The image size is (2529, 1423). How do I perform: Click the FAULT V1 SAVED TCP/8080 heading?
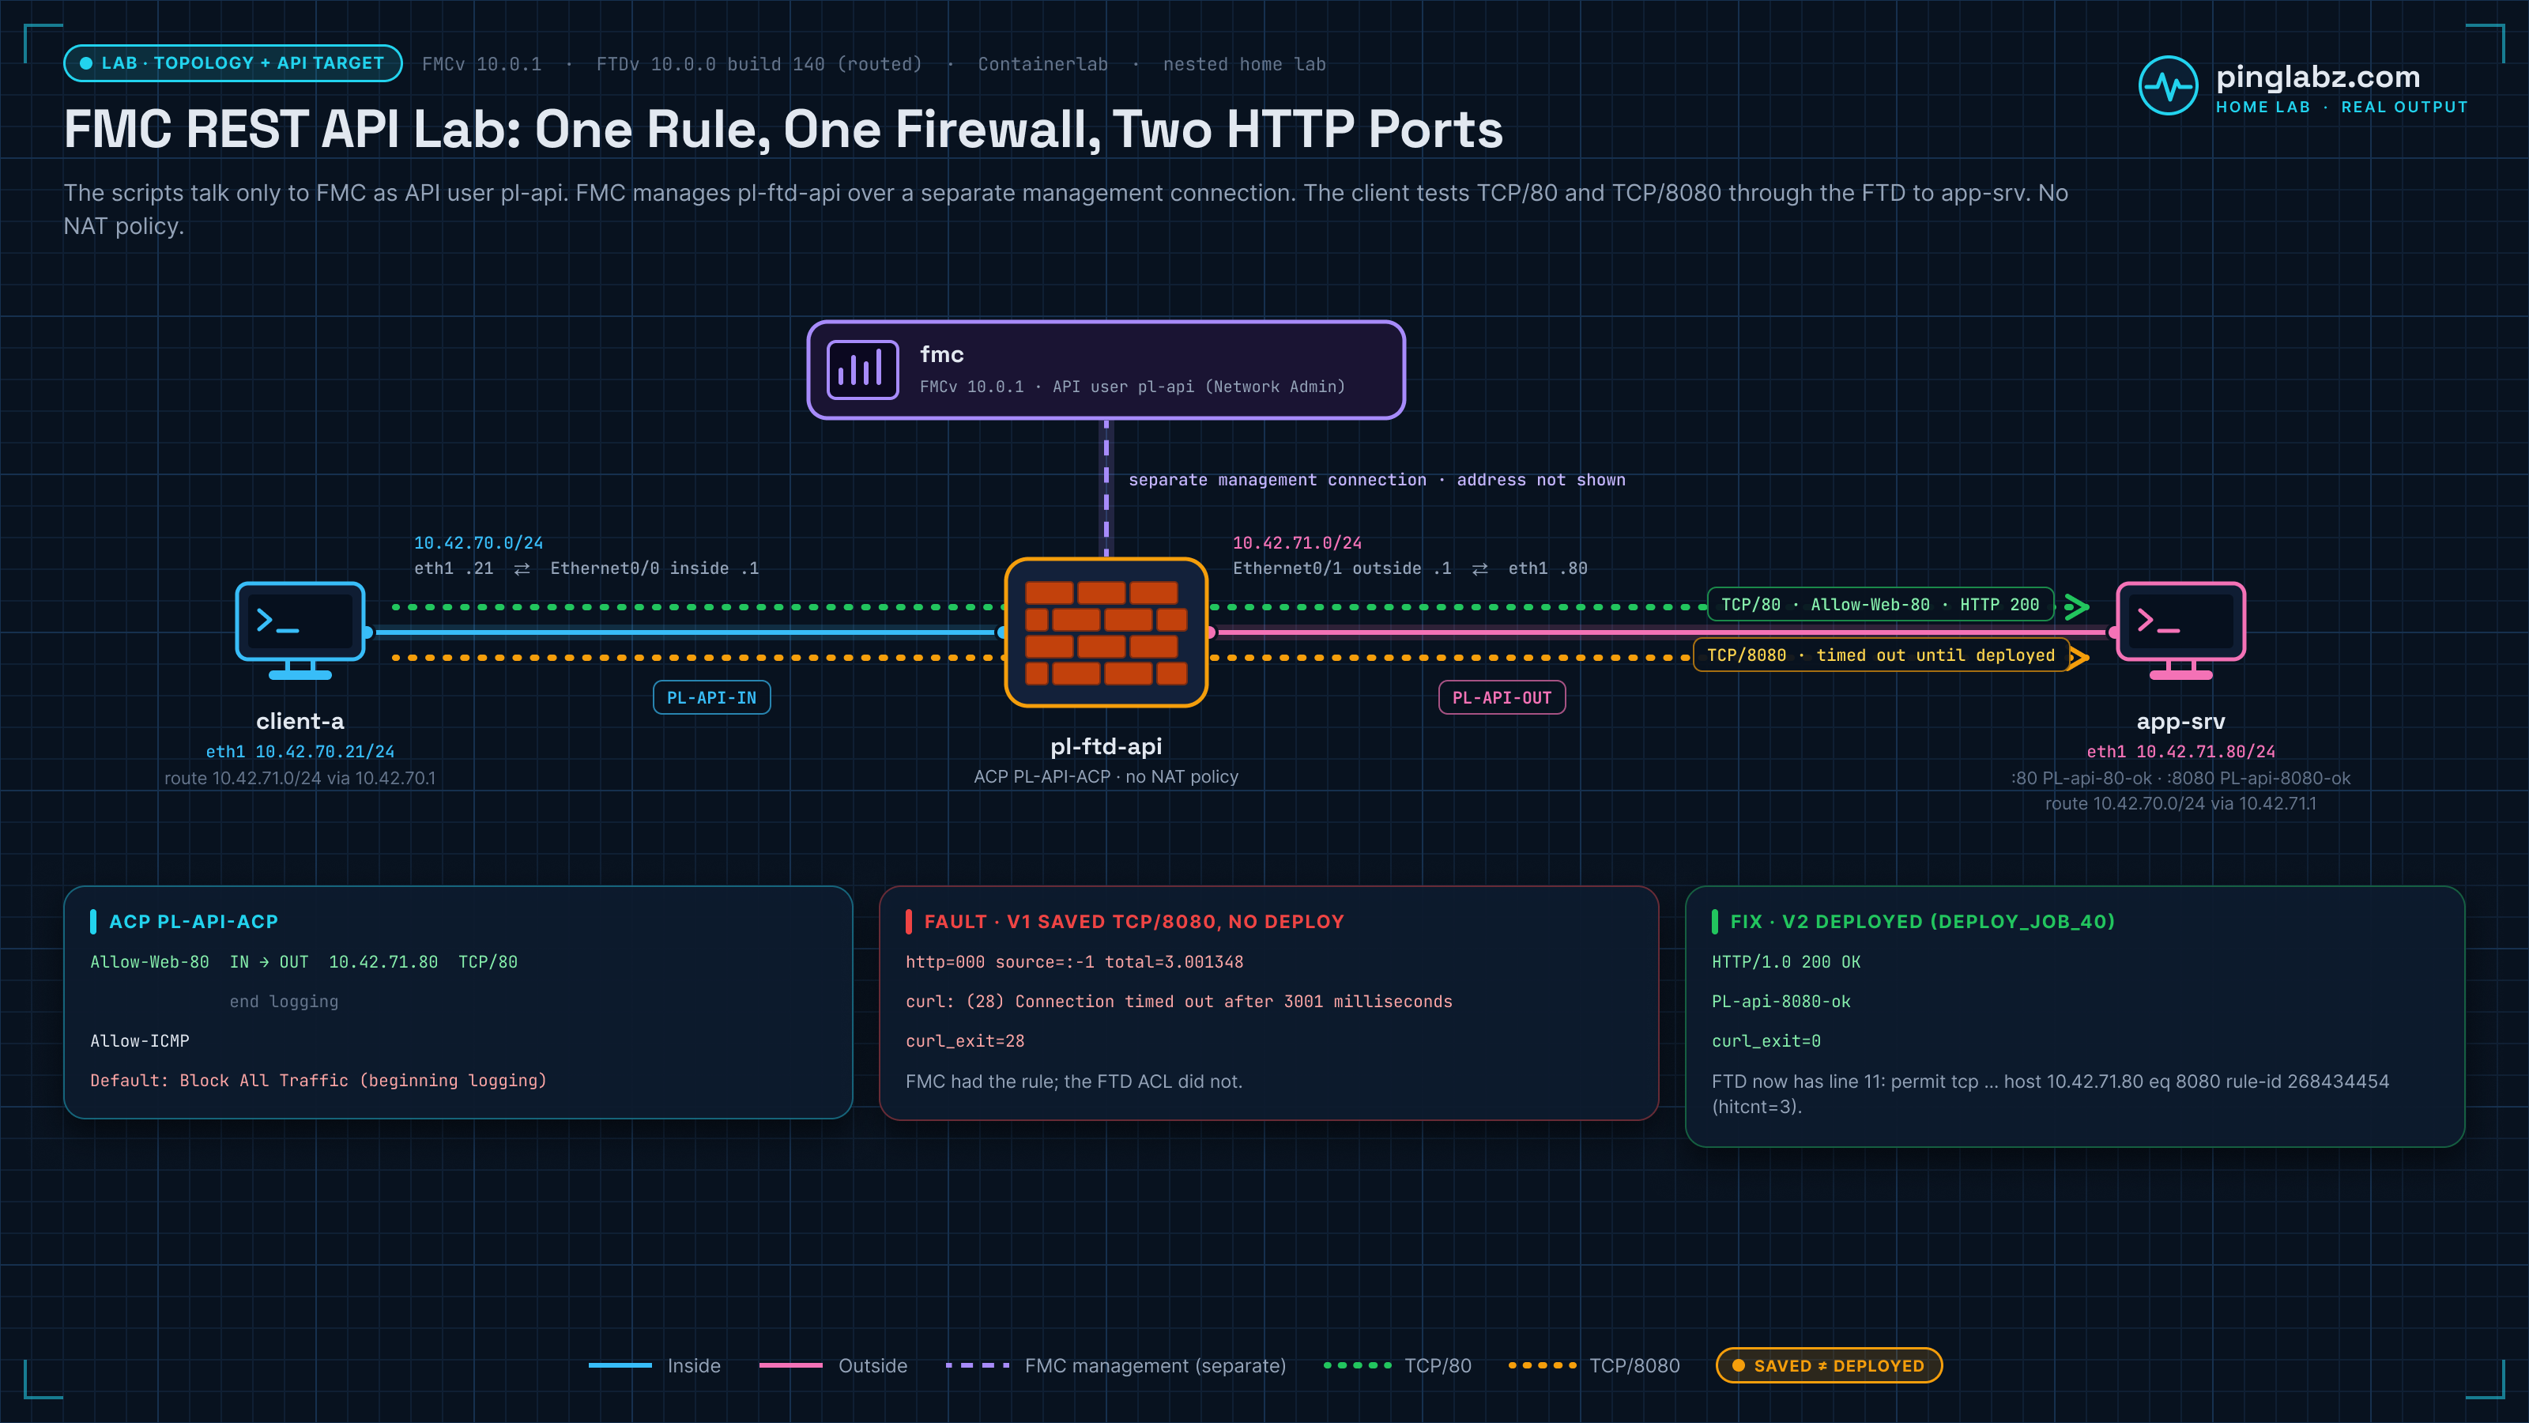1134,921
